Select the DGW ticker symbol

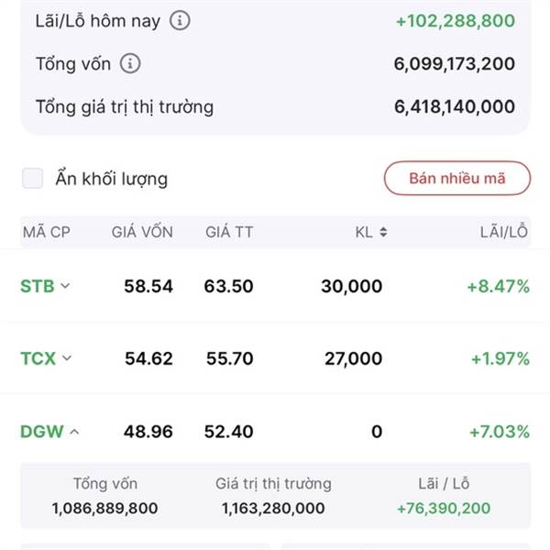42,431
